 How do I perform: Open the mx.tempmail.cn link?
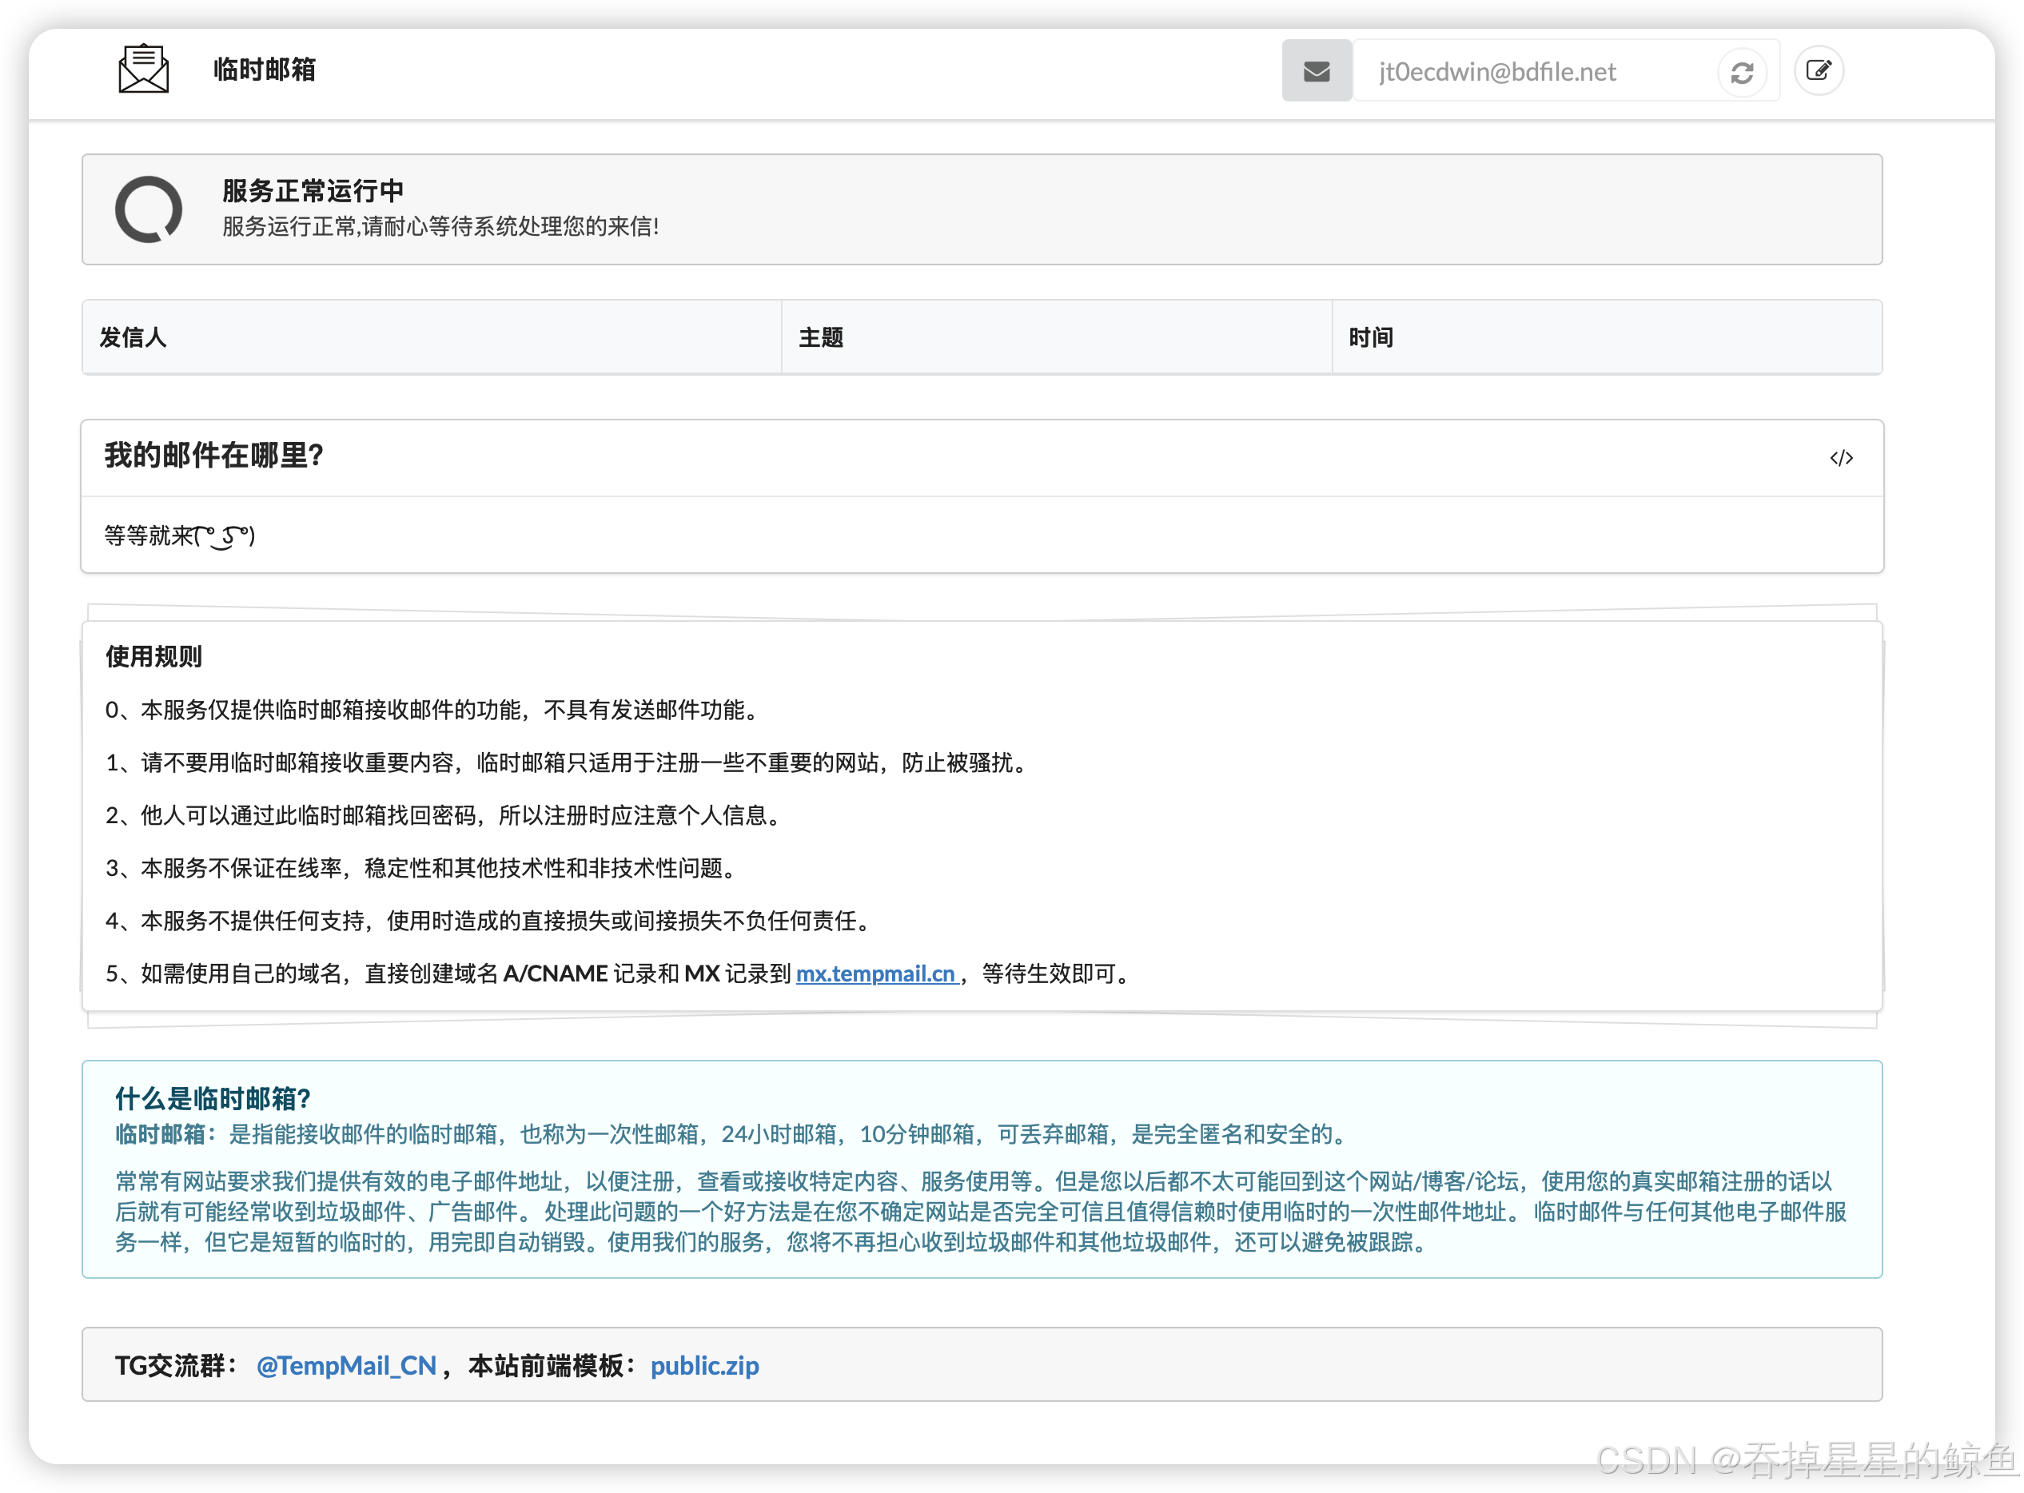tap(875, 973)
